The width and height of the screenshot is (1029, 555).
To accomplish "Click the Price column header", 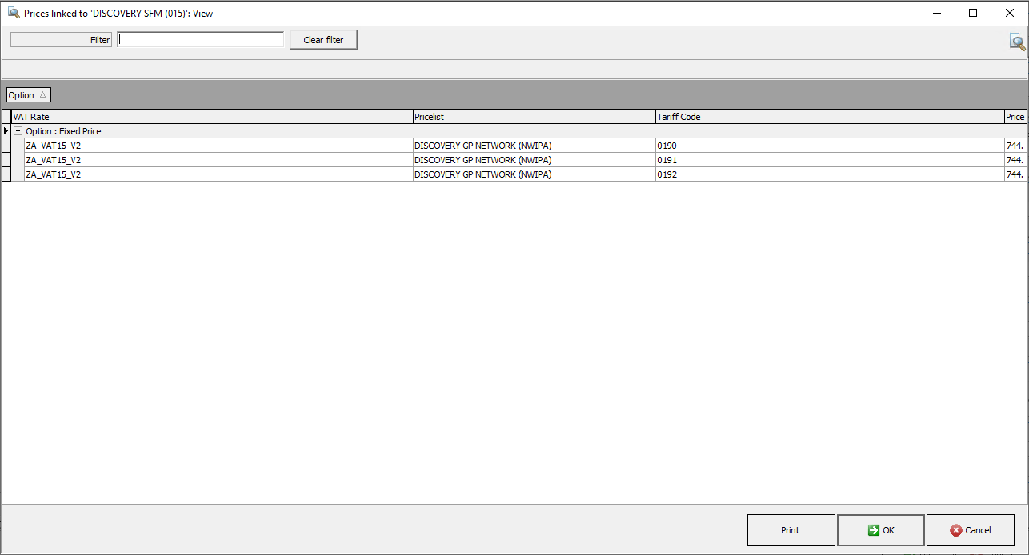I will (1015, 117).
